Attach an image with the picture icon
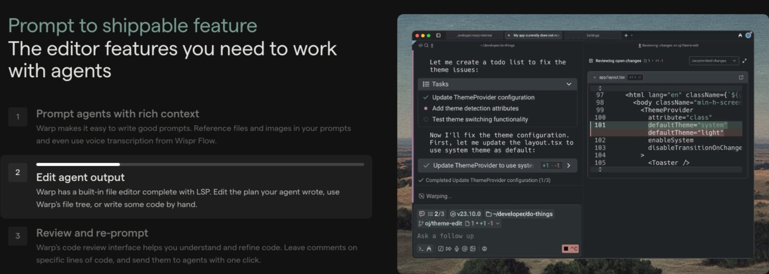 click(x=473, y=248)
